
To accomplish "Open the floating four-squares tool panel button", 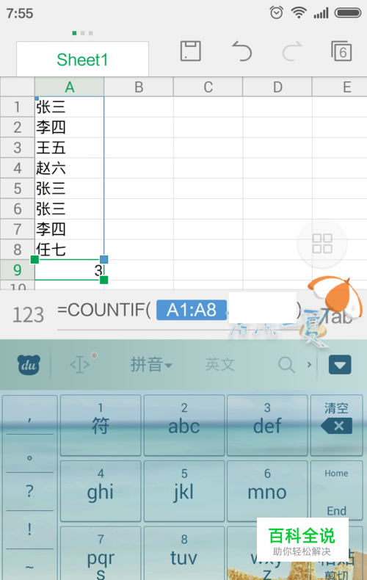I will tap(322, 244).
